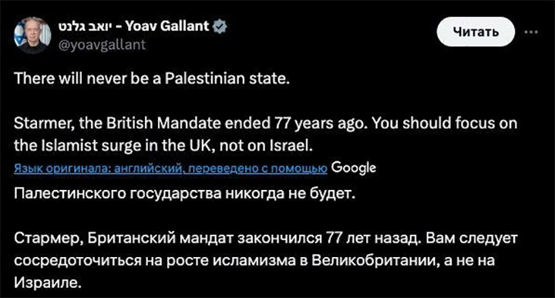The width and height of the screenshot is (555, 298).
Task: Click the Yoav Gallant display name
Action: pyautogui.click(x=167, y=26)
